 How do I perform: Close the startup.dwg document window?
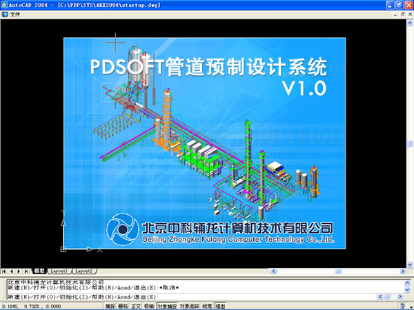click(x=411, y=14)
